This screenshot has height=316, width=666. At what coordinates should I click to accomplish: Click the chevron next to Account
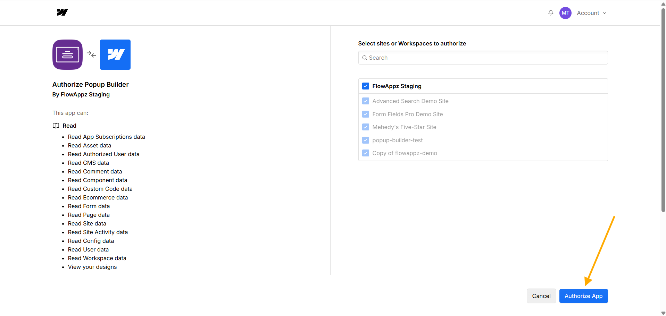(x=605, y=13)
